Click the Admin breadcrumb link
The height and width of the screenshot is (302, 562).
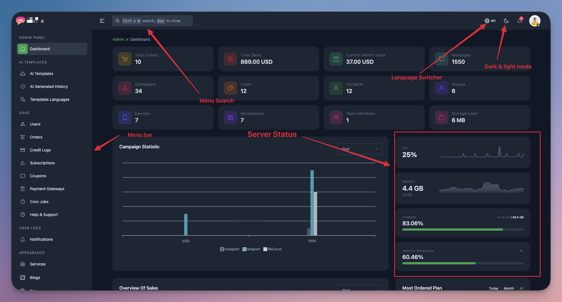coord(118,40)
